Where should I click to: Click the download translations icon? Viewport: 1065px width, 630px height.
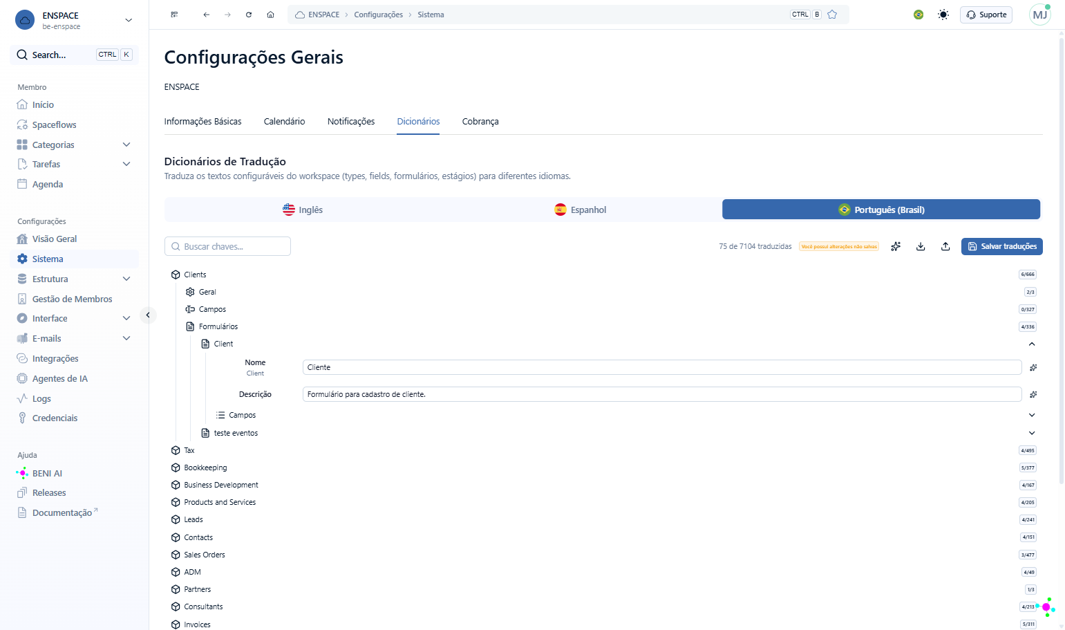(x=921, y=246)
